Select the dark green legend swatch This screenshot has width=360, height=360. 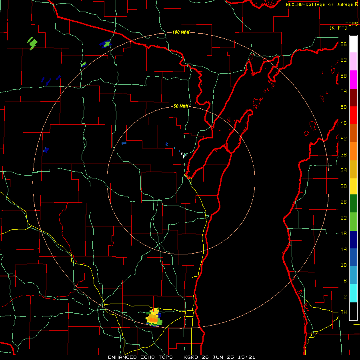tap(353, 204)
